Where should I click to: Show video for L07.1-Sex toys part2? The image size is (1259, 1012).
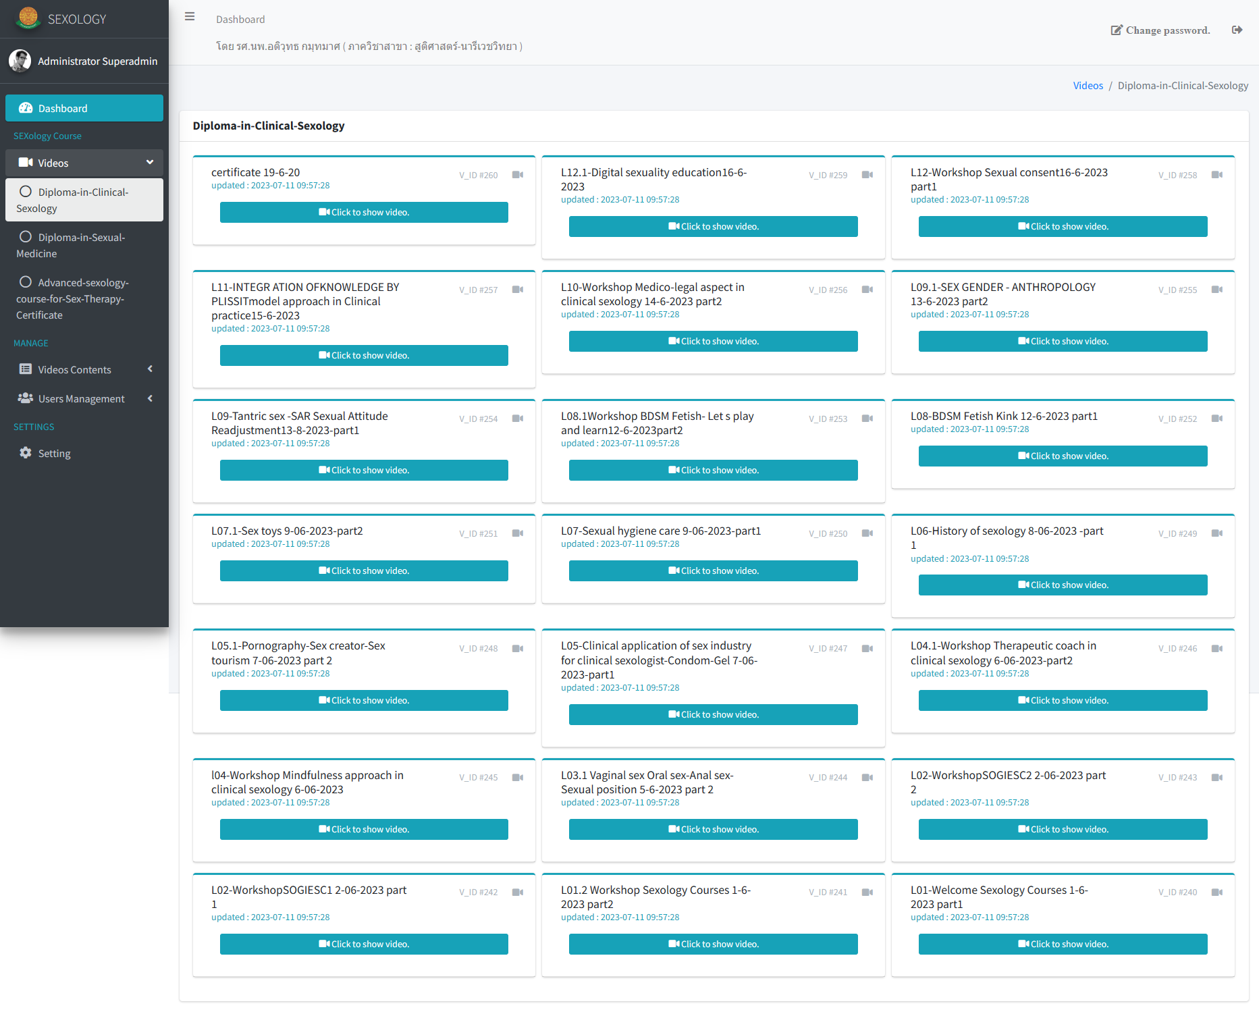coord(364,570)
